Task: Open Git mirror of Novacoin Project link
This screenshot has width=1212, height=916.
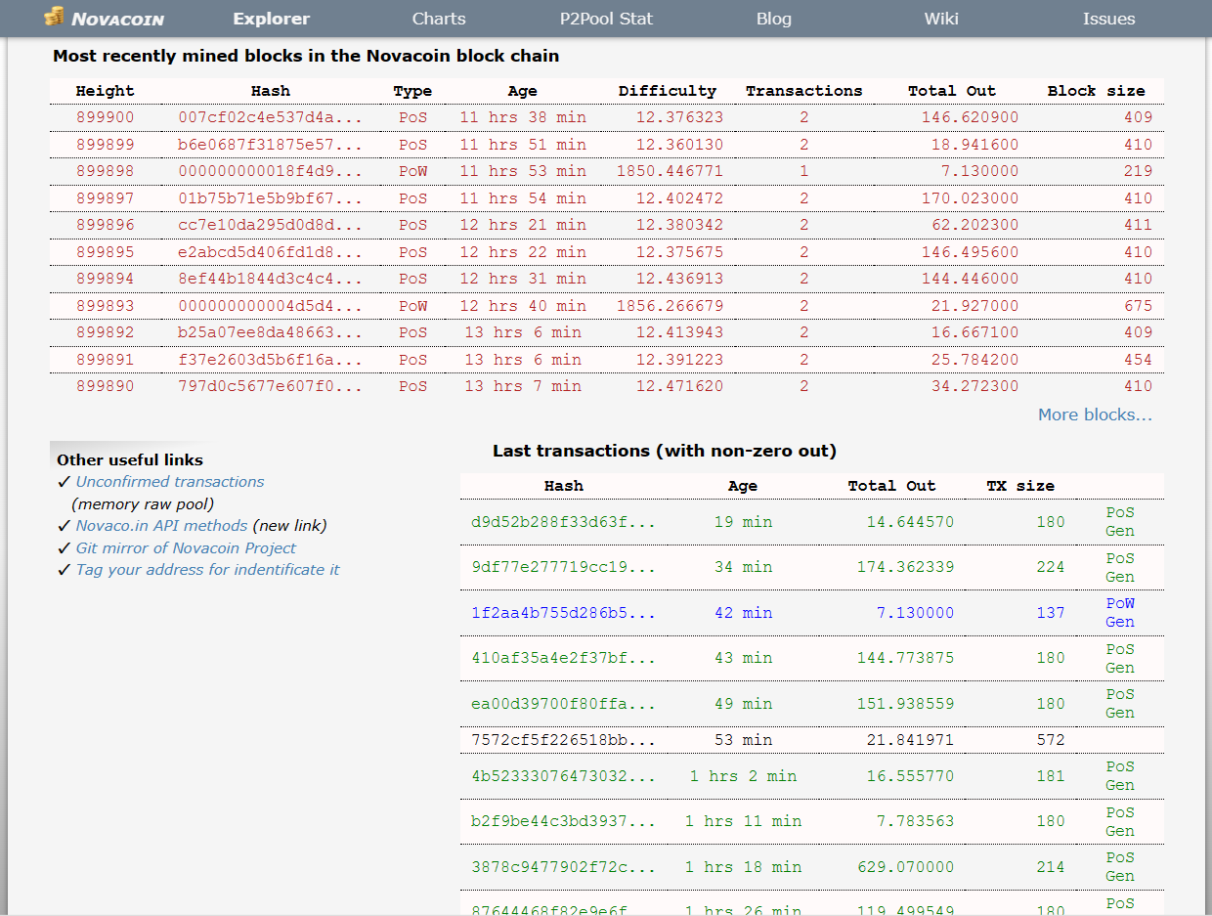Action: pos(186,548)
